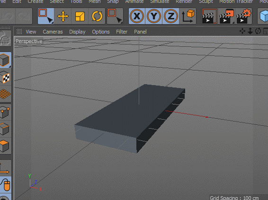Open the Sculpt menu

[x=206, y=1]
